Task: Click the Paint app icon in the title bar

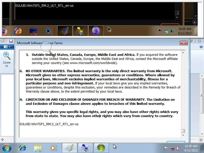Action: (x=2, y=41)
